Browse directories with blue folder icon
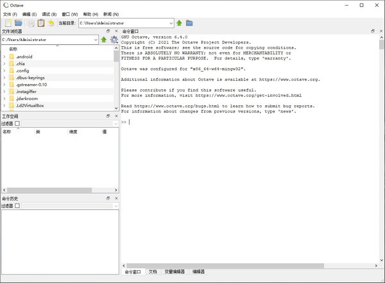The height and width of the screenshot is (283, 385). tap(190, 23)
